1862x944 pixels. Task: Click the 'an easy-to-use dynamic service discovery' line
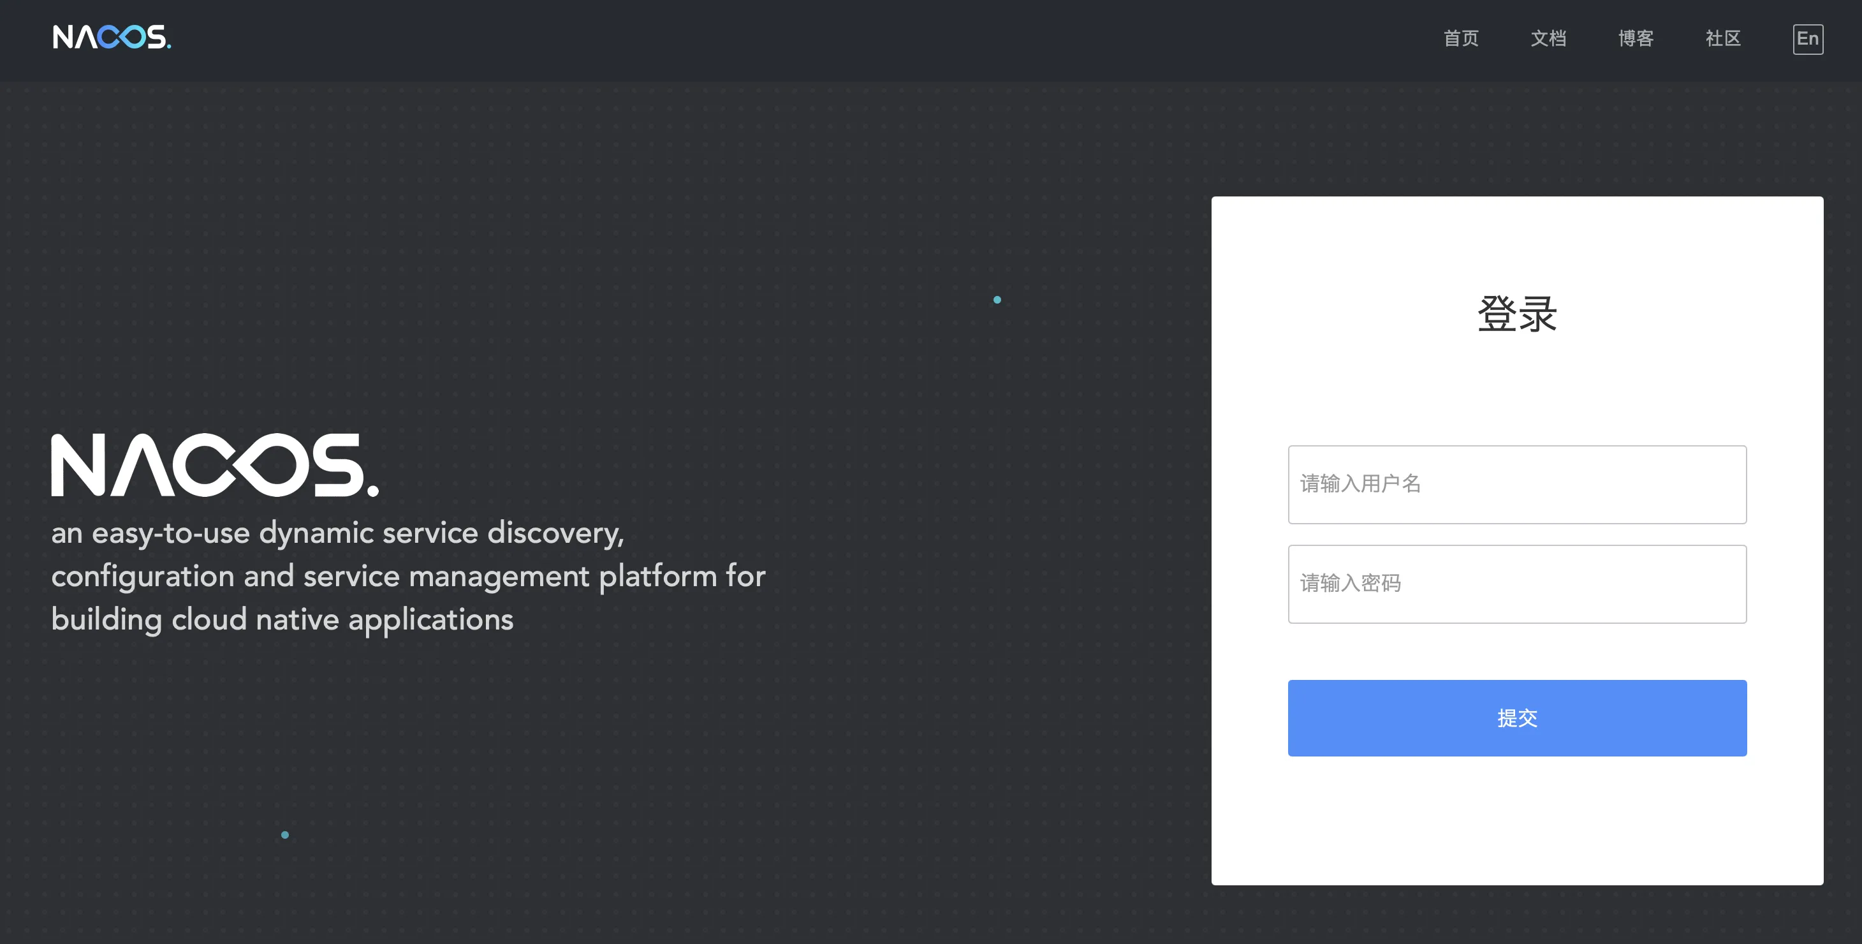[337, 533]
